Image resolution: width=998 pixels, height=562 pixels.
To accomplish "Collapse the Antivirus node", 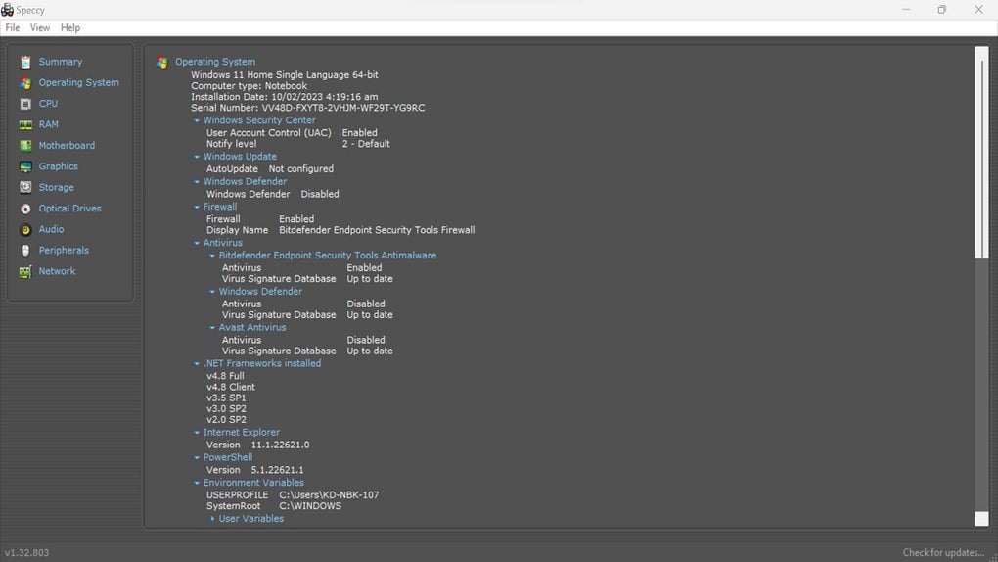I will coord(197,243).
